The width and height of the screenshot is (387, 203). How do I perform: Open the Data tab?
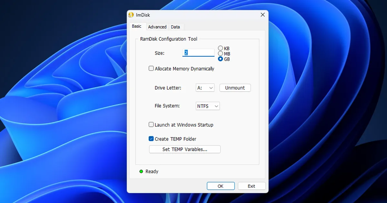[175, 27]
